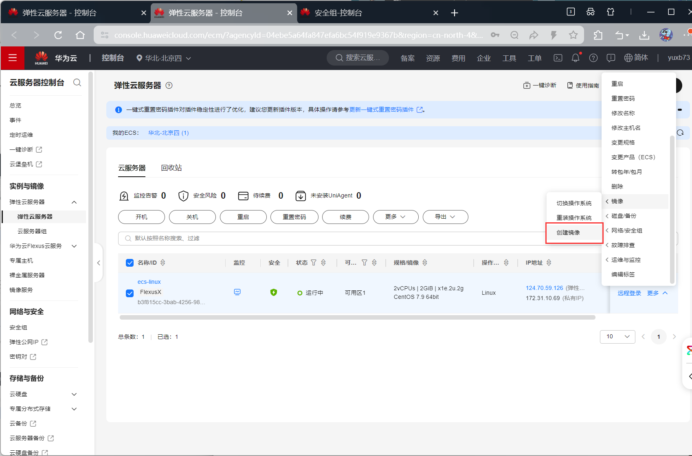Open the 更多 batch operations dropdown

(395, 217)
